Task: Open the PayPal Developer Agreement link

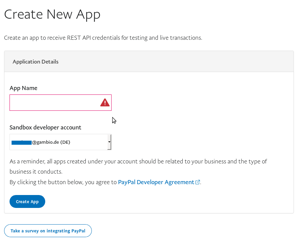Action: click(156, 182)
